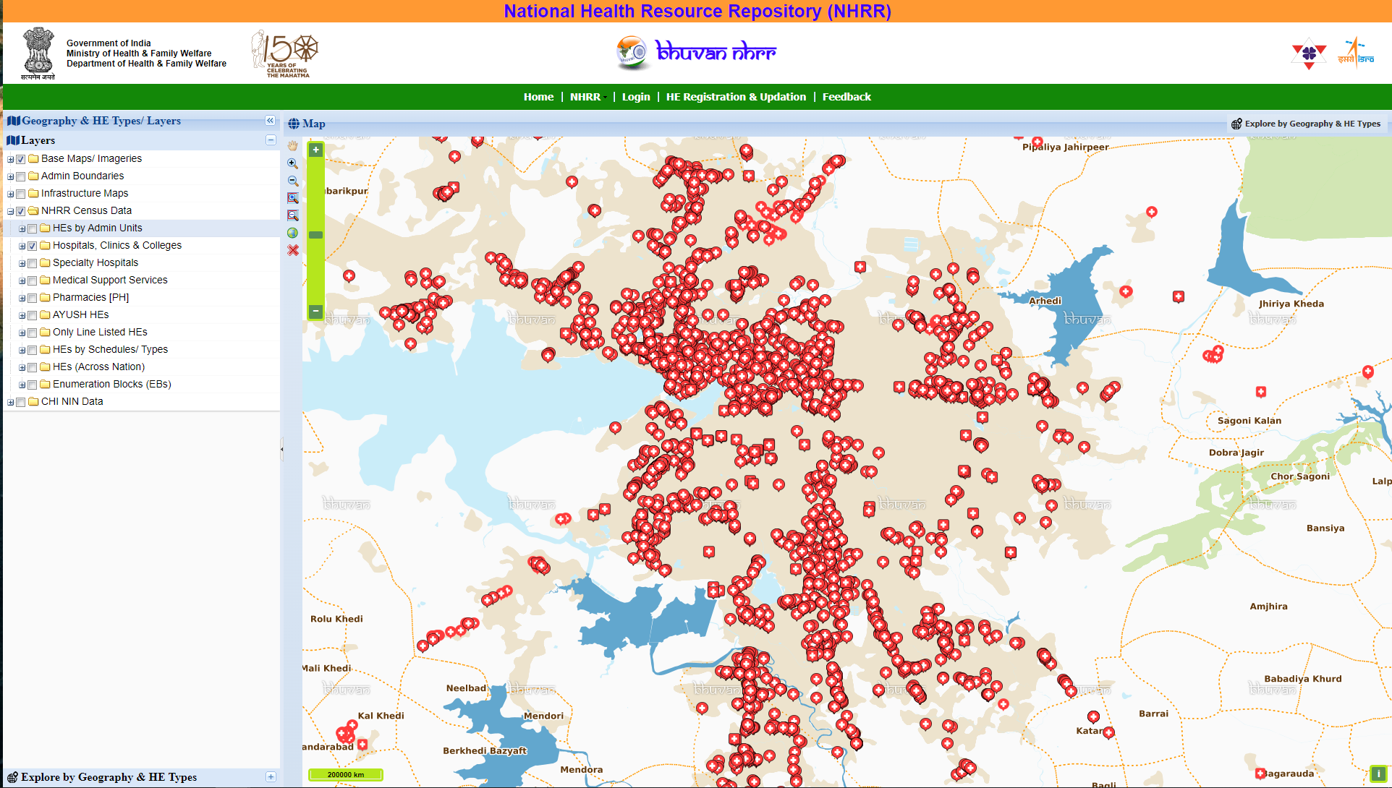The height and width of the screenshot is (788, 1392).
Task: Enable Pharmacies [PH] checkbox
Action: (x=33, y=298)
